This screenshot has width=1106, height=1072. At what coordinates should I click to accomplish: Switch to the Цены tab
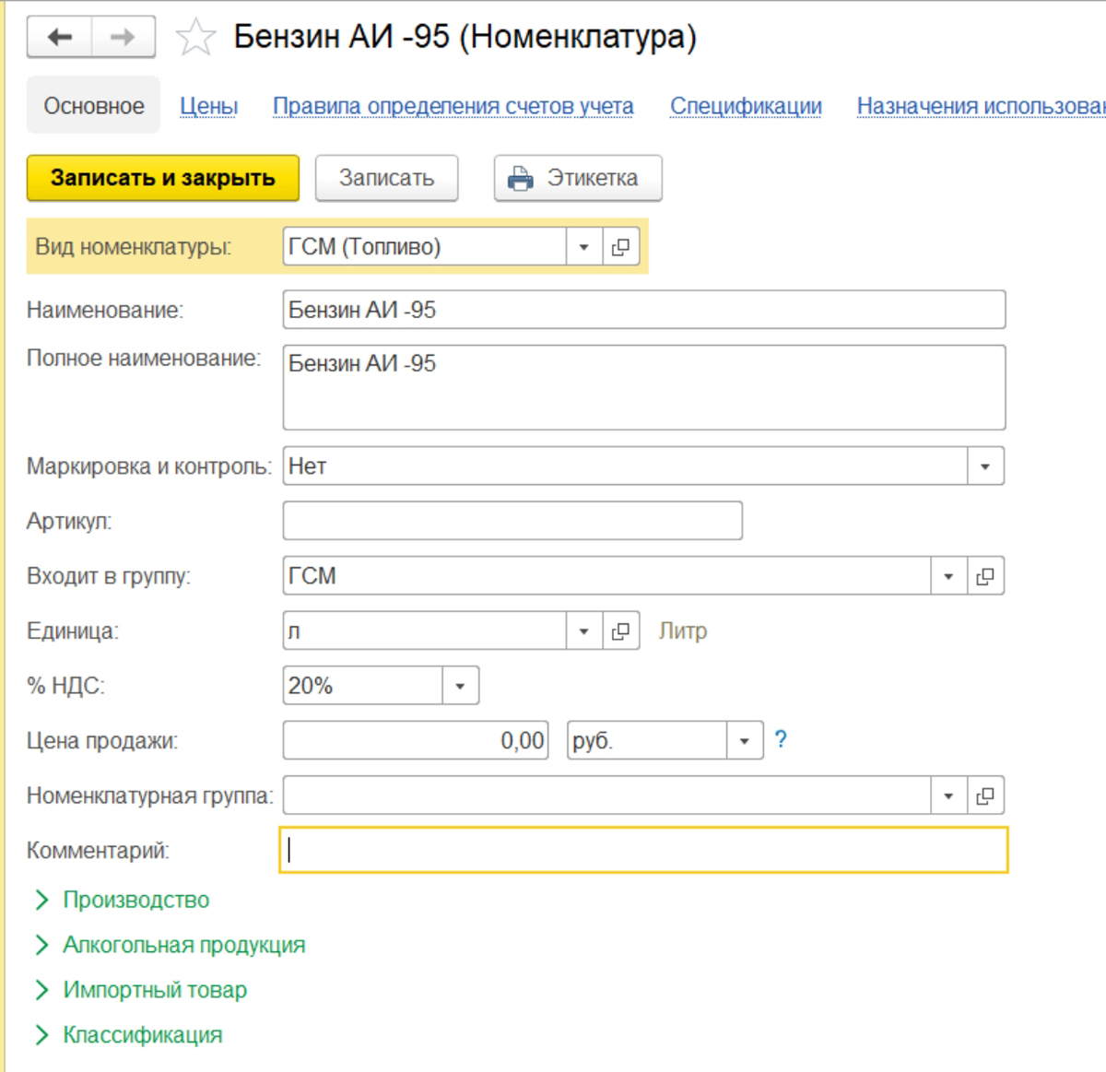tap(208, 106)
